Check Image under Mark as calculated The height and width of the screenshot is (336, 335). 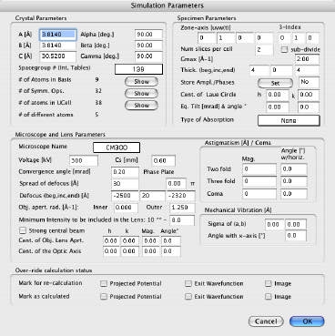click(x=268, y=297)
